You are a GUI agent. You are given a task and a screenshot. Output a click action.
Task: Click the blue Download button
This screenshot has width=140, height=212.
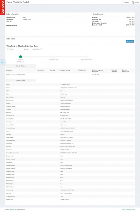click(130, 41)
